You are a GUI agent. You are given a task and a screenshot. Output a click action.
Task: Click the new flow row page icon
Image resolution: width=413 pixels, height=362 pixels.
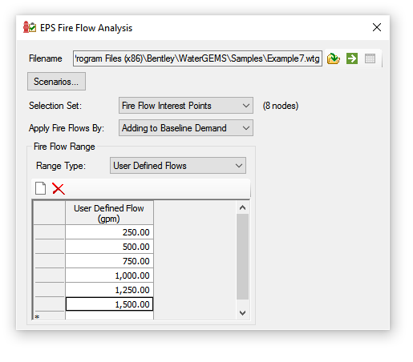pyautogui.click(x=41, y=188)
